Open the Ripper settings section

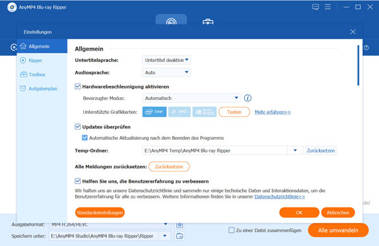[x=42, y=60]
